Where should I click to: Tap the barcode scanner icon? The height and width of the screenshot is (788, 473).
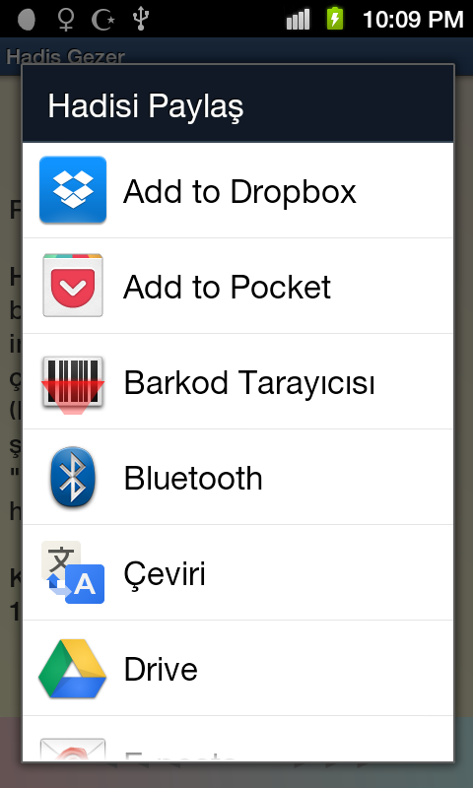click(x=73, y=384)
